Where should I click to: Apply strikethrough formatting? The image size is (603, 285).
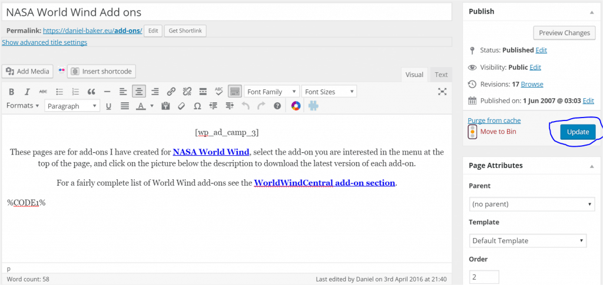pos(44,92)
